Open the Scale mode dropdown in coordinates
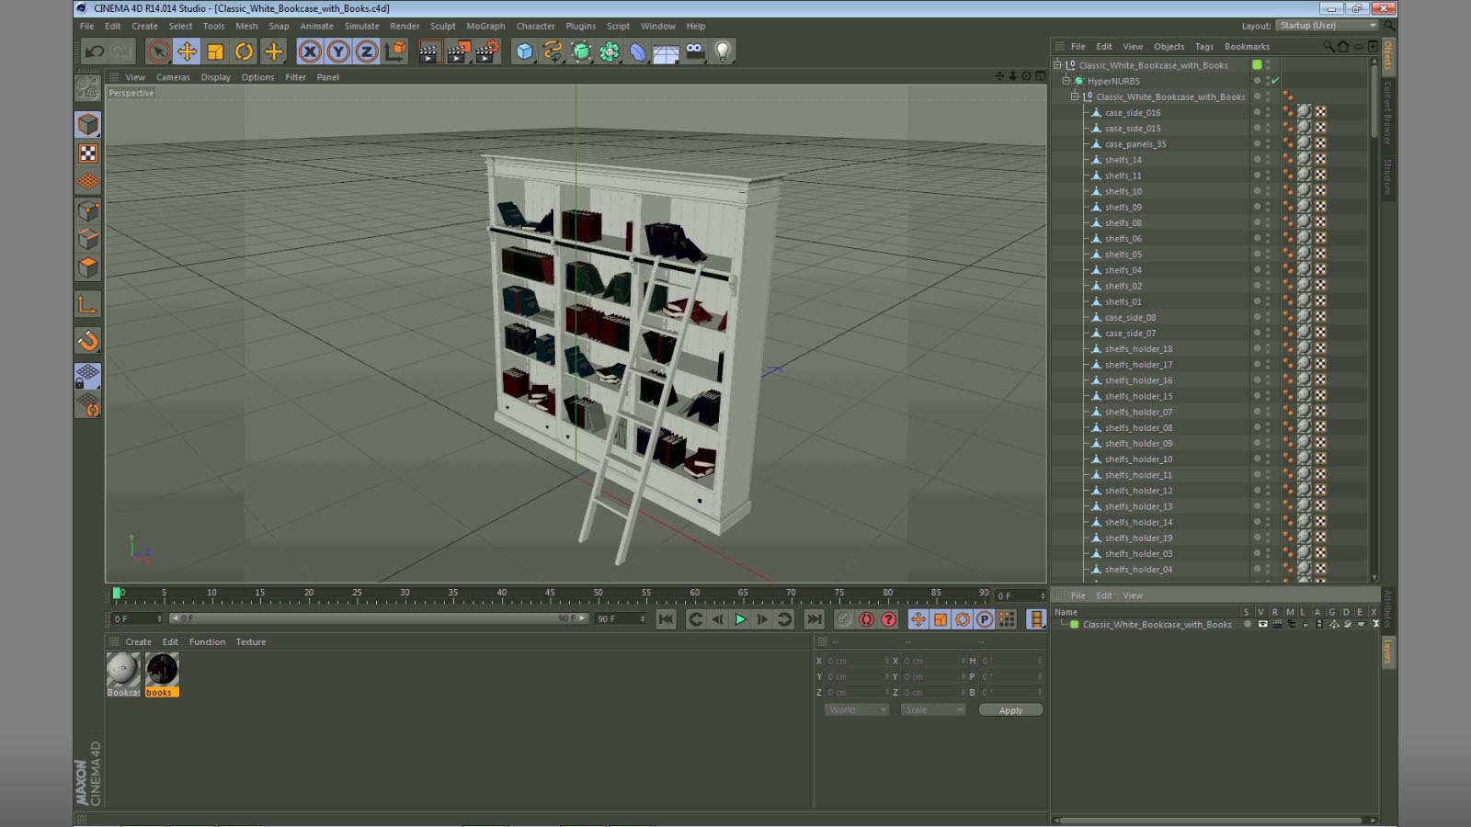This screenshot has height=827, width=1471. 933,710
